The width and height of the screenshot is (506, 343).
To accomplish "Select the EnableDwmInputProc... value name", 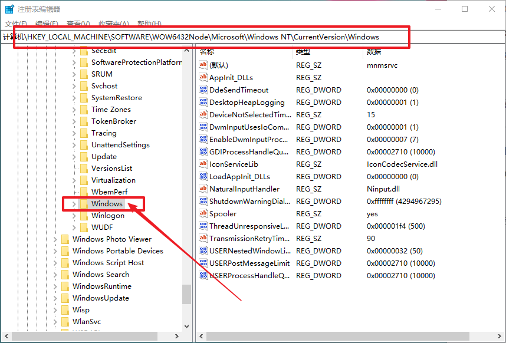I will [248, 139].
